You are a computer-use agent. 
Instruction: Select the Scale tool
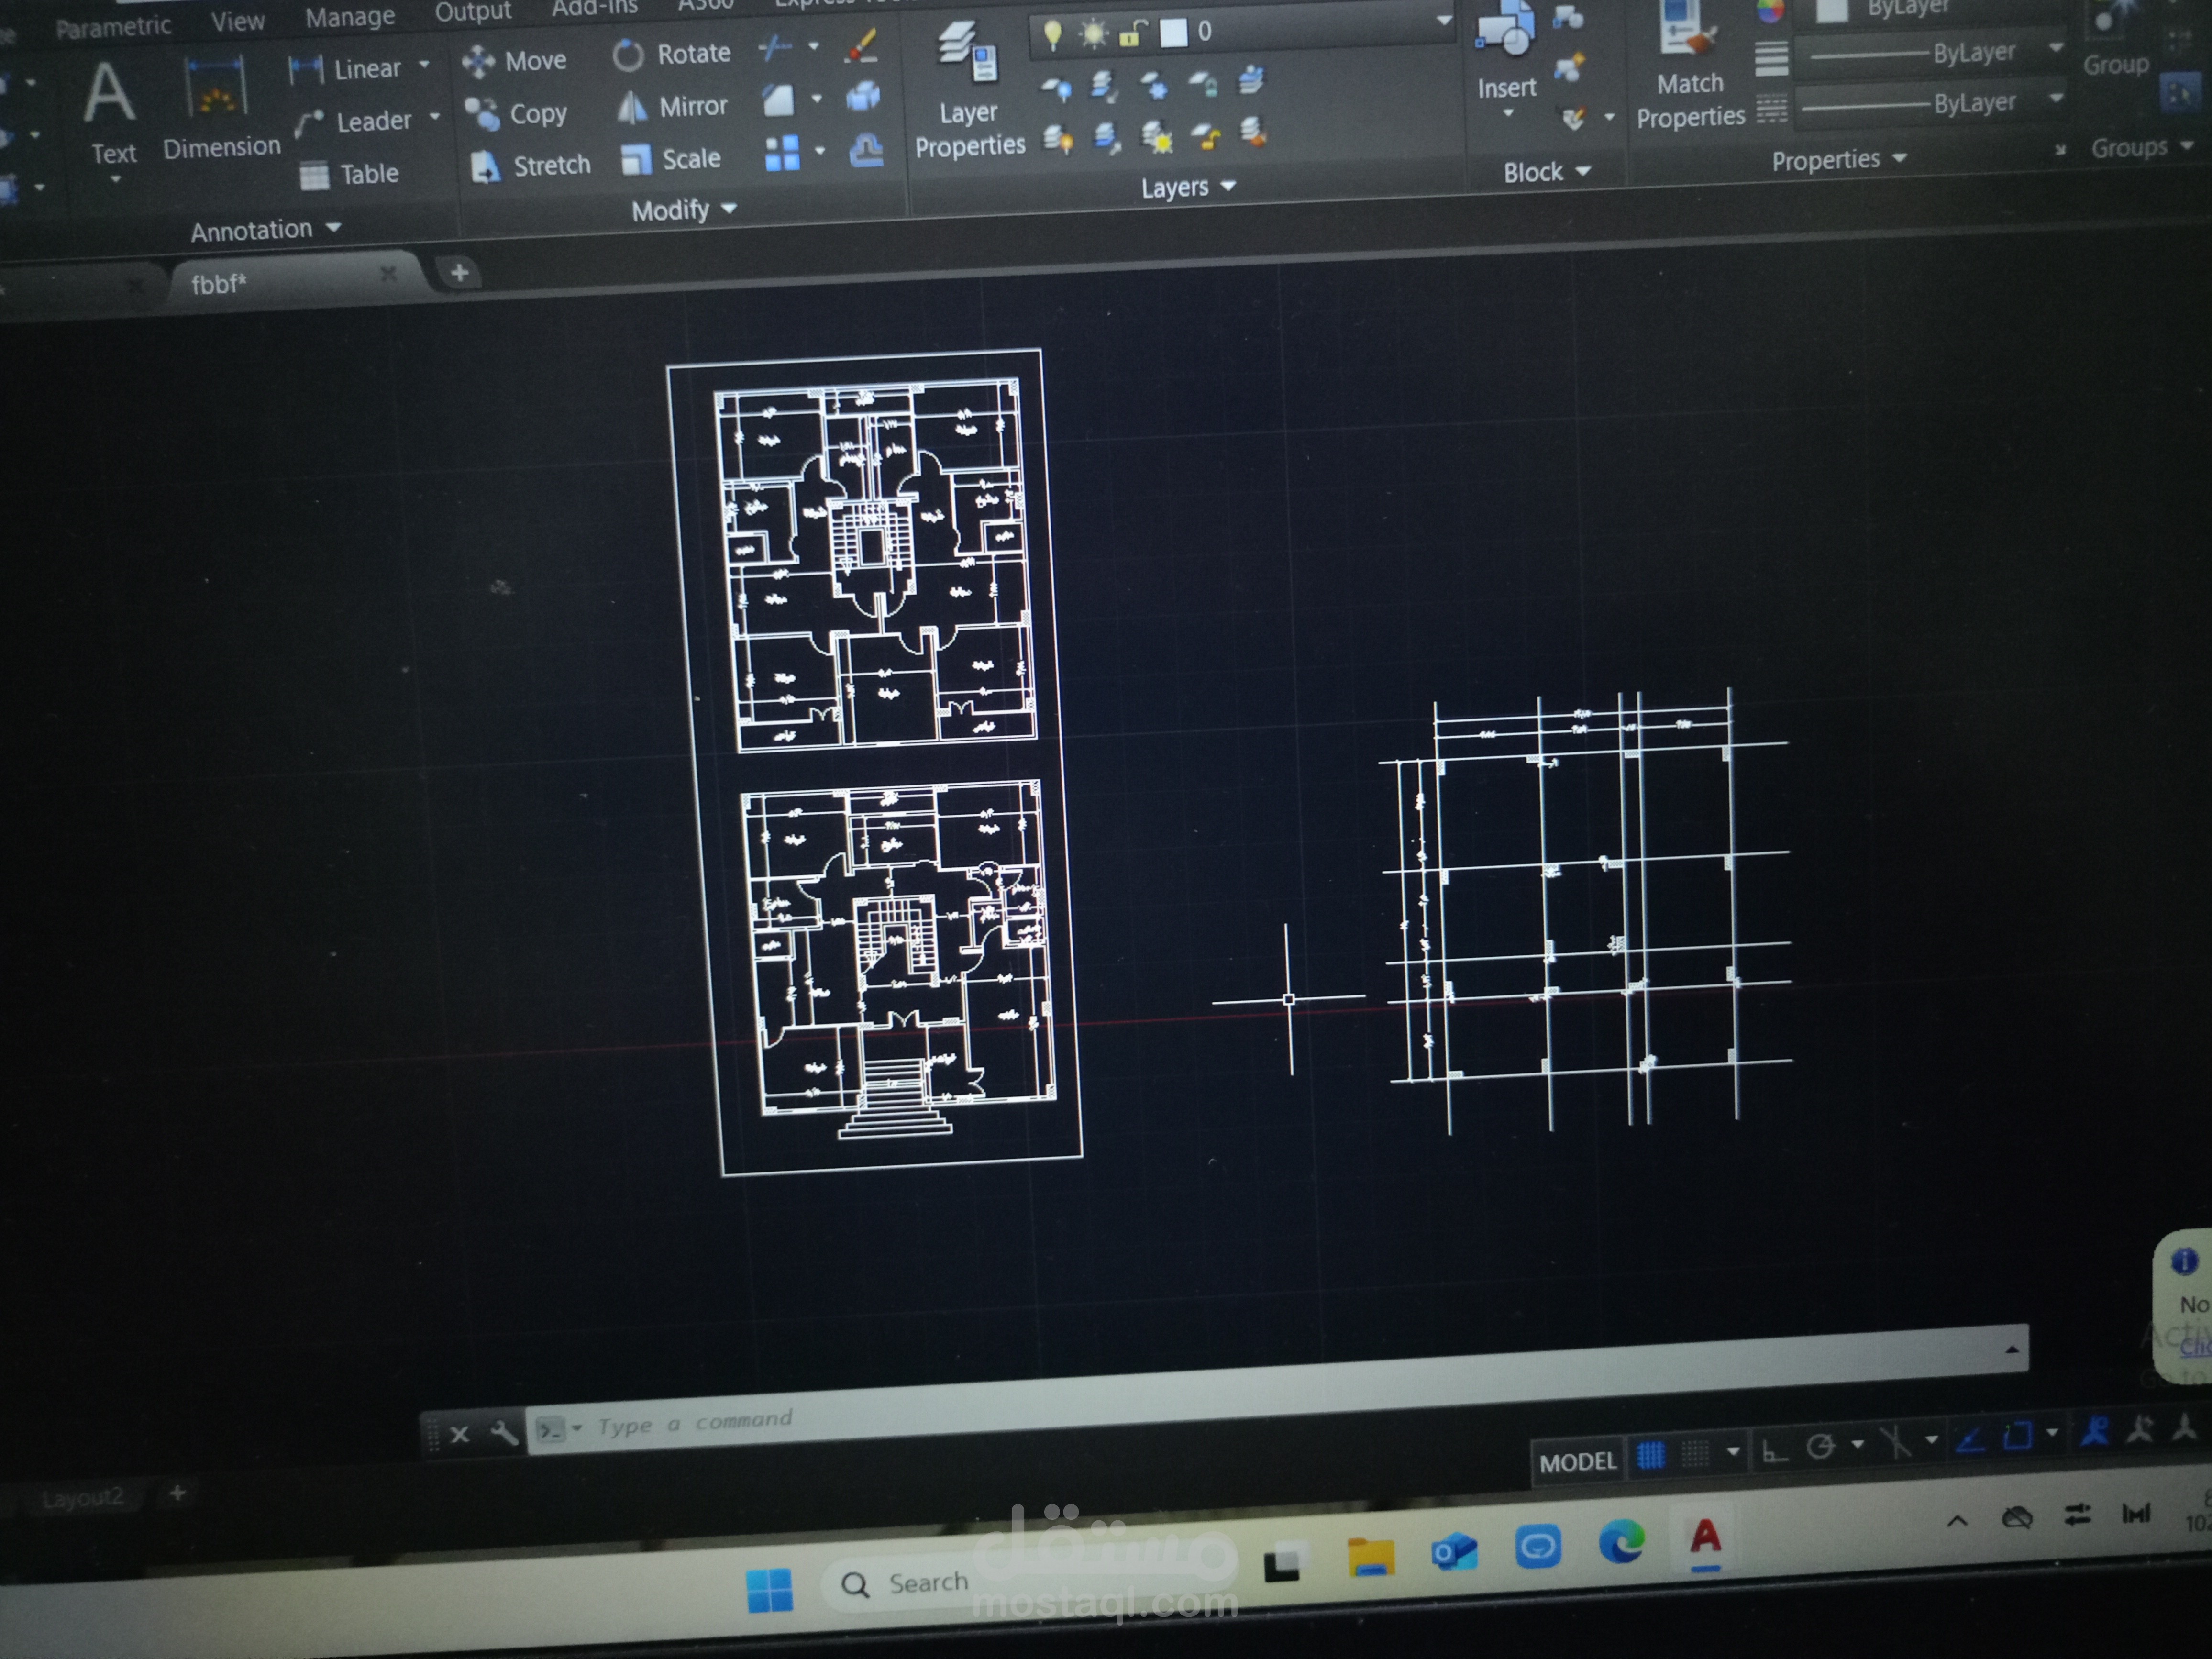point(670,159)
